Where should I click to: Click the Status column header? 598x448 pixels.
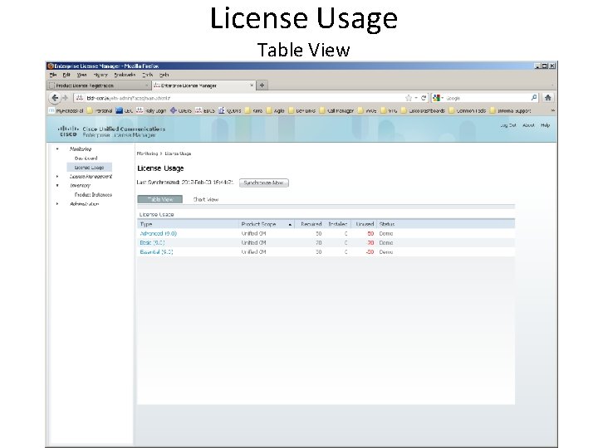387,224
